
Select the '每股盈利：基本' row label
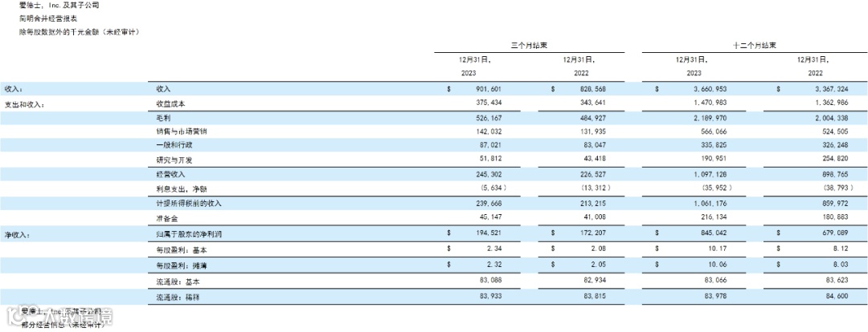[x=182, y=250]
